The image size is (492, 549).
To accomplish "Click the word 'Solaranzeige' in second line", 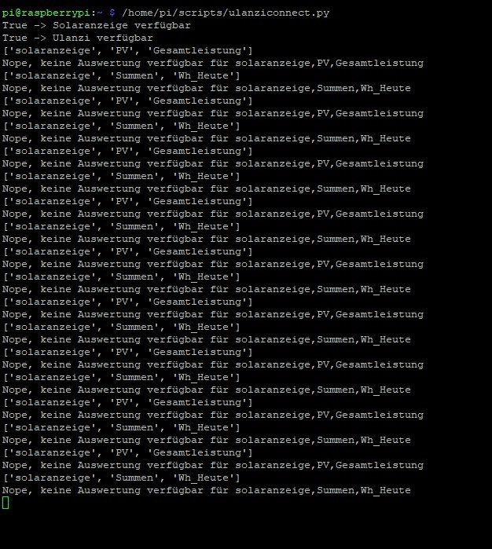I will click(90, 26).
